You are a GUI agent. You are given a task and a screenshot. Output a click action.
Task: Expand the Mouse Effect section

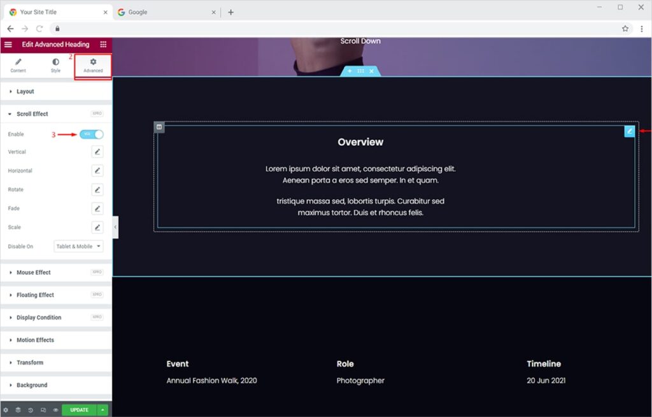tap(34, 272)
